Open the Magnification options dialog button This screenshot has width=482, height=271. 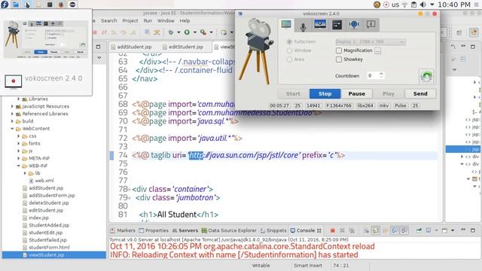tap(378, 50)
